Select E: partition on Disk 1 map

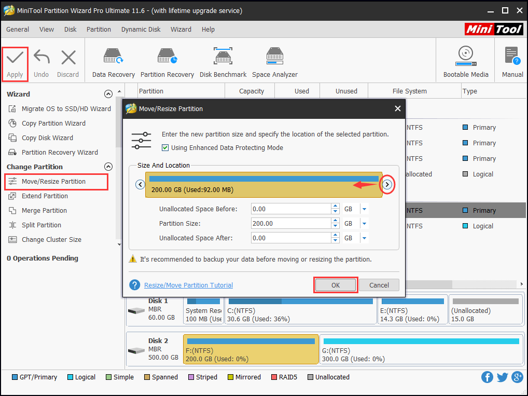[x=412, y=309]
